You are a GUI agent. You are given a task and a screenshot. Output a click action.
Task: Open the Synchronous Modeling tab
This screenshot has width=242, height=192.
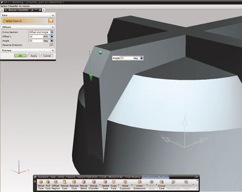pyautogui.click(x=155, y=177)
